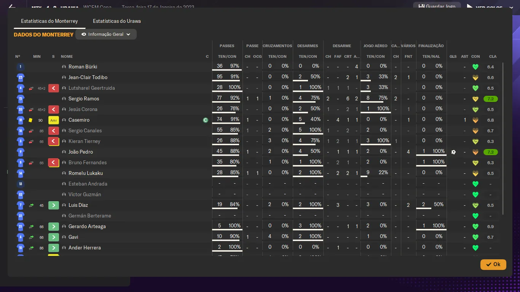Viewport: 520px width, 292px height.
Task: Sort by the CON column header
Action: pos(475,57)
